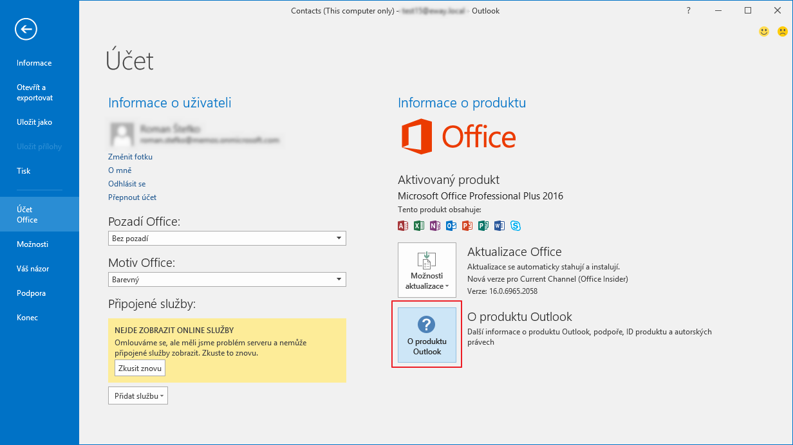Click the Verze: 16.0.6965.2058 text
Viewport: 793px width, 445px height.
(502, 291)
